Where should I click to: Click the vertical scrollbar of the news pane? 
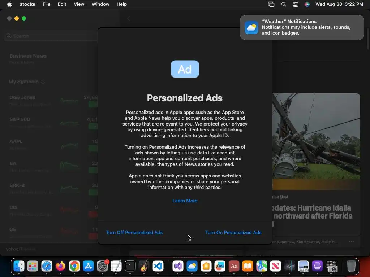coord(368,39)
